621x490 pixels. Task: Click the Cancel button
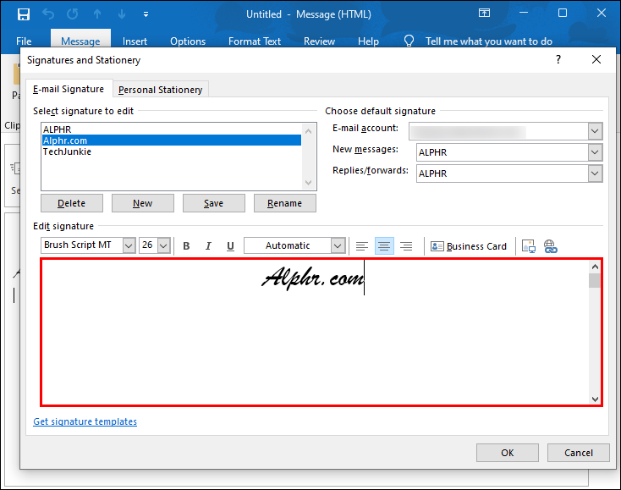point(578,453)
